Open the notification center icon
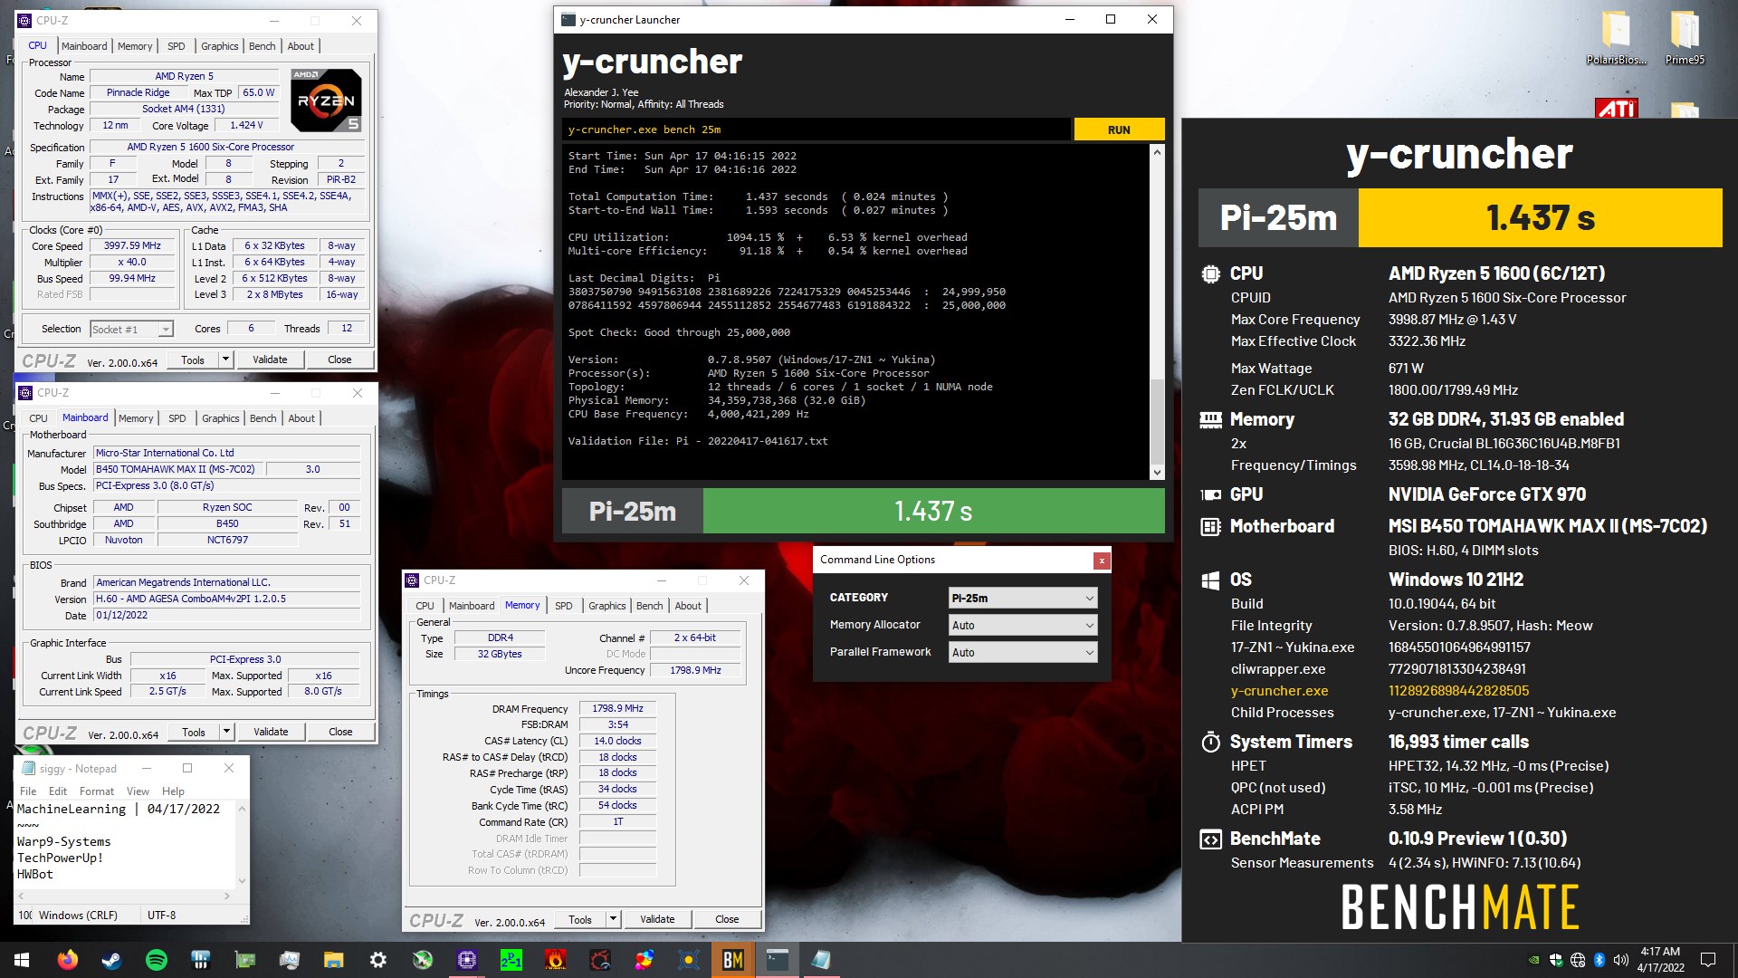The height and width of the screenshot is (978, 1738). [x=1708, y=960]
